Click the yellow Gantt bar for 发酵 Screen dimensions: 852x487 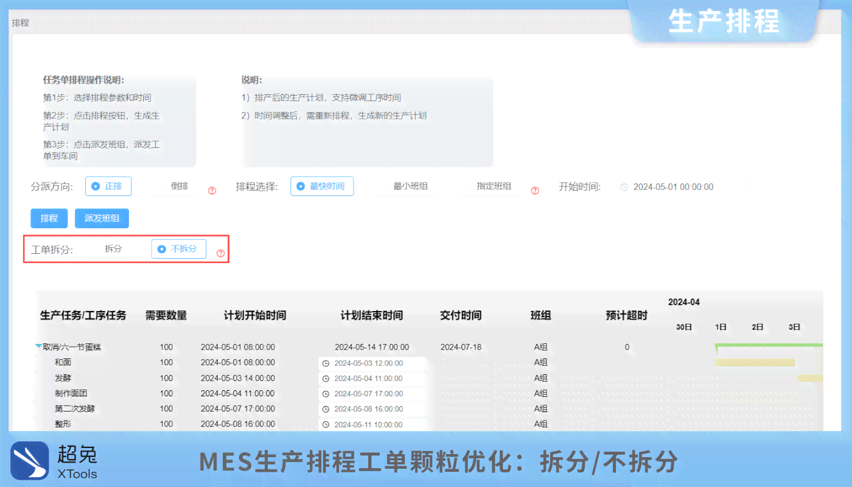pos(811,378)
